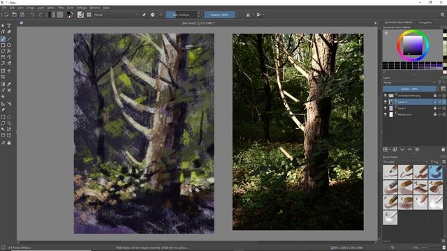The height and width of the screenshot is (251, 447).
Task: Select the Pan hand tool
Action: point(9,143)
